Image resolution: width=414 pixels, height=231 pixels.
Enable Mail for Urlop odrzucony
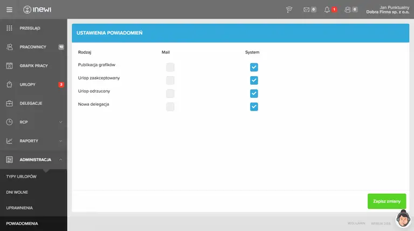coord(170,93)
